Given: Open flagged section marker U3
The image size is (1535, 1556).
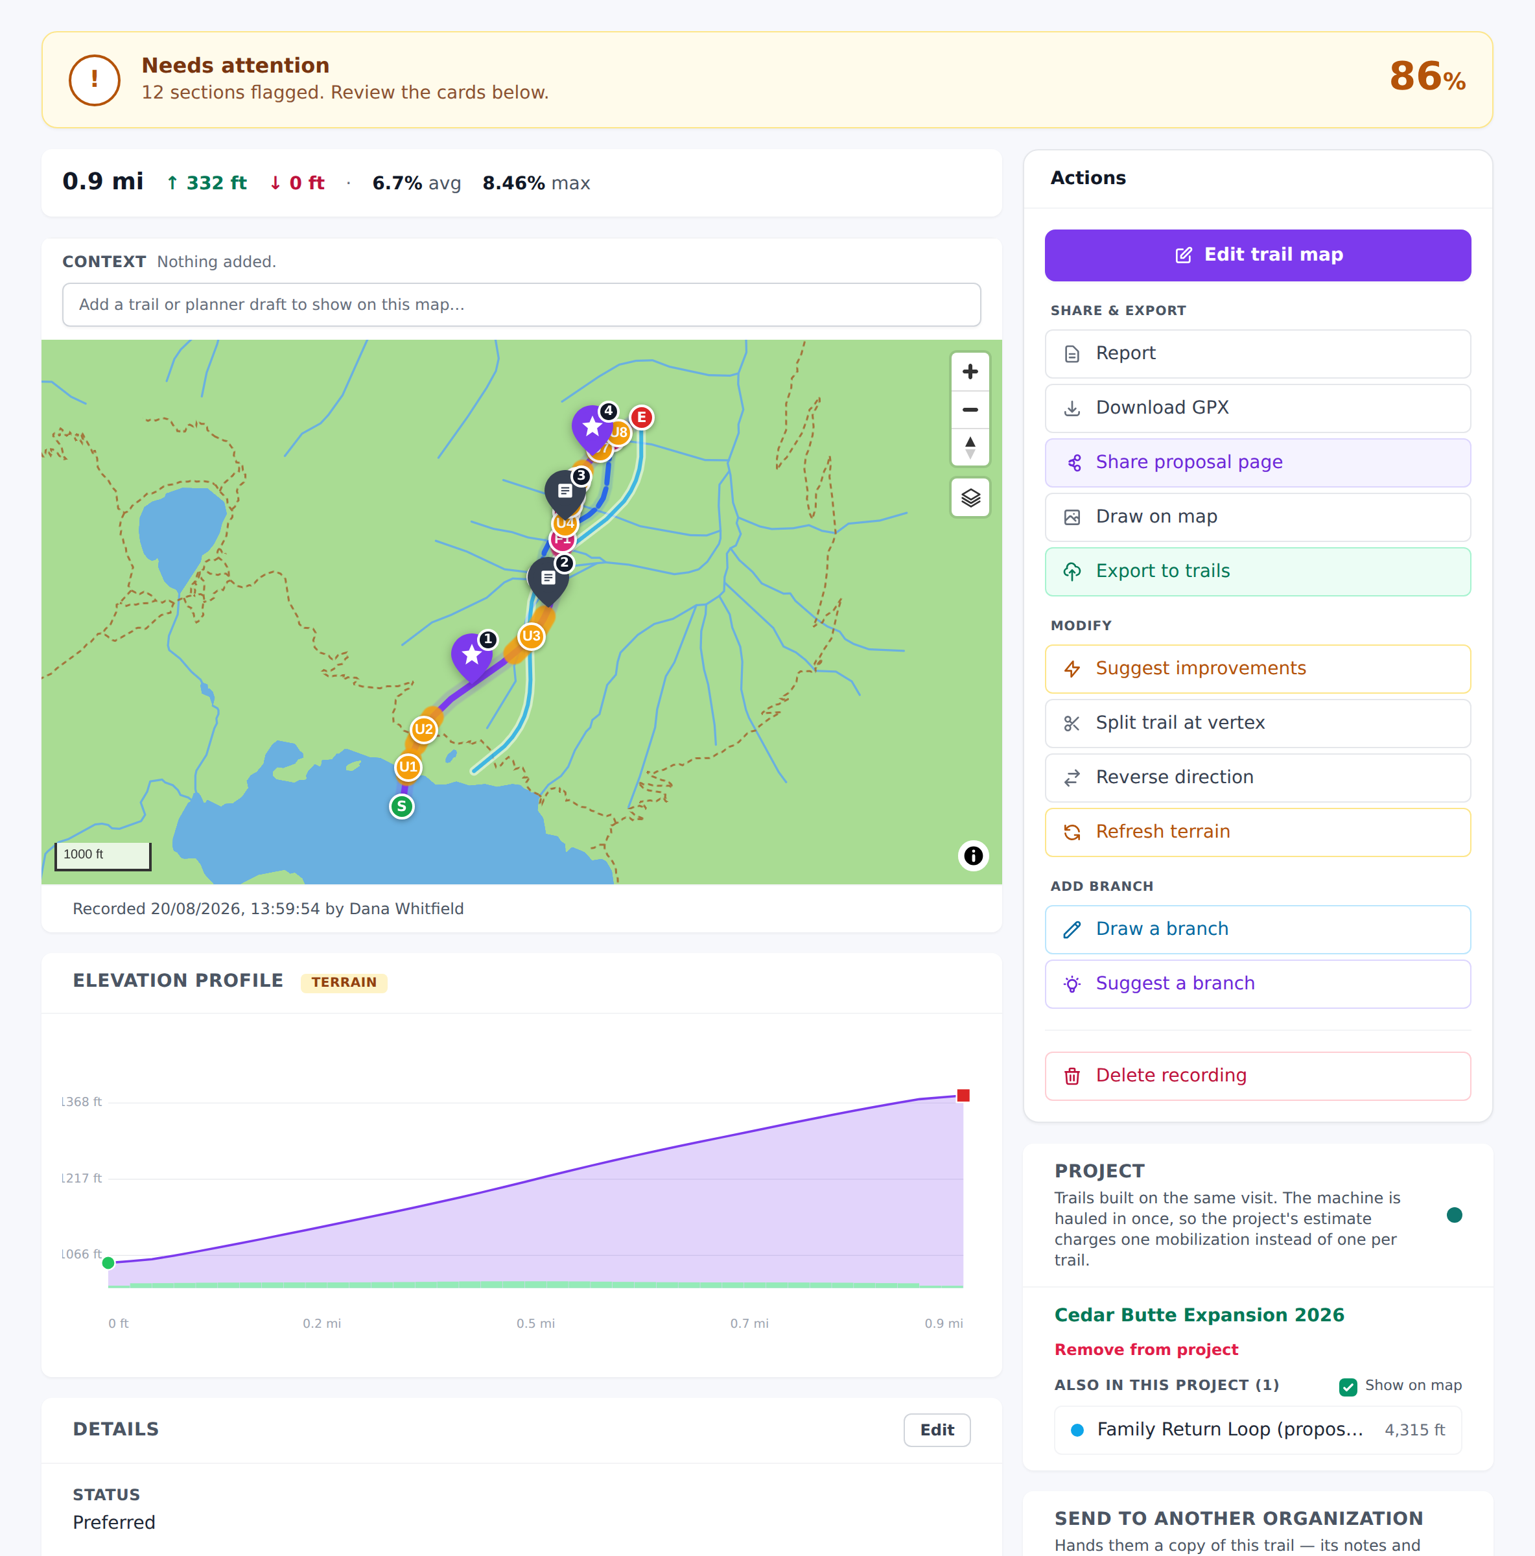Looking at the screenshot, I should tap(531, 636).
